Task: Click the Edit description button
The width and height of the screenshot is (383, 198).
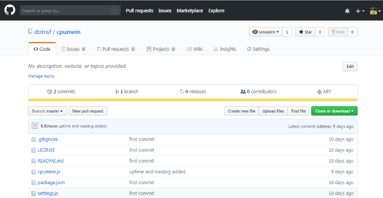Action: (350, 66)
